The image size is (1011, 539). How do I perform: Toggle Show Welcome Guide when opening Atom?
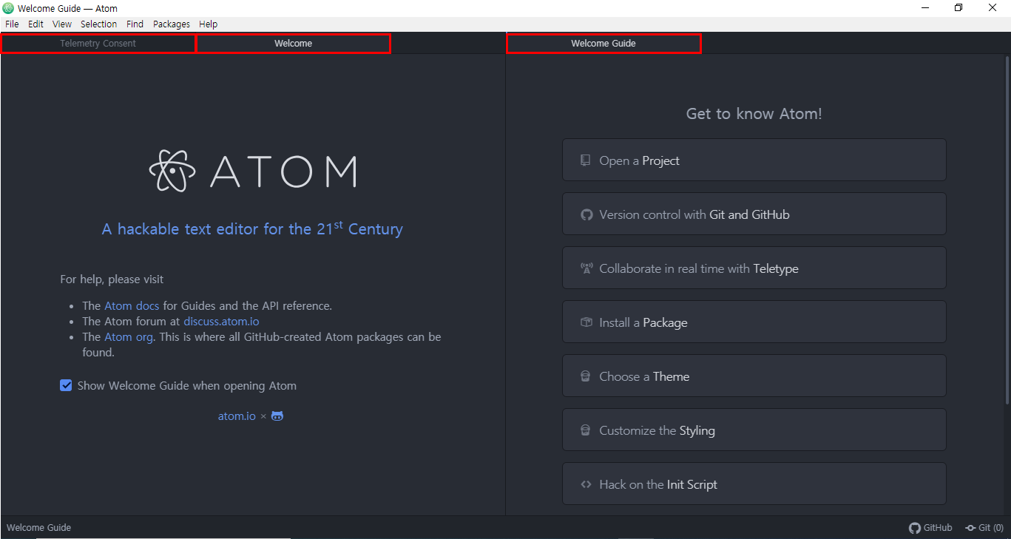click(66, 385)
